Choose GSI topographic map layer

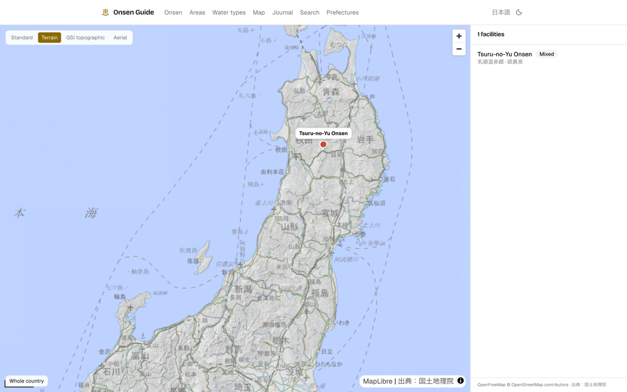85,38
